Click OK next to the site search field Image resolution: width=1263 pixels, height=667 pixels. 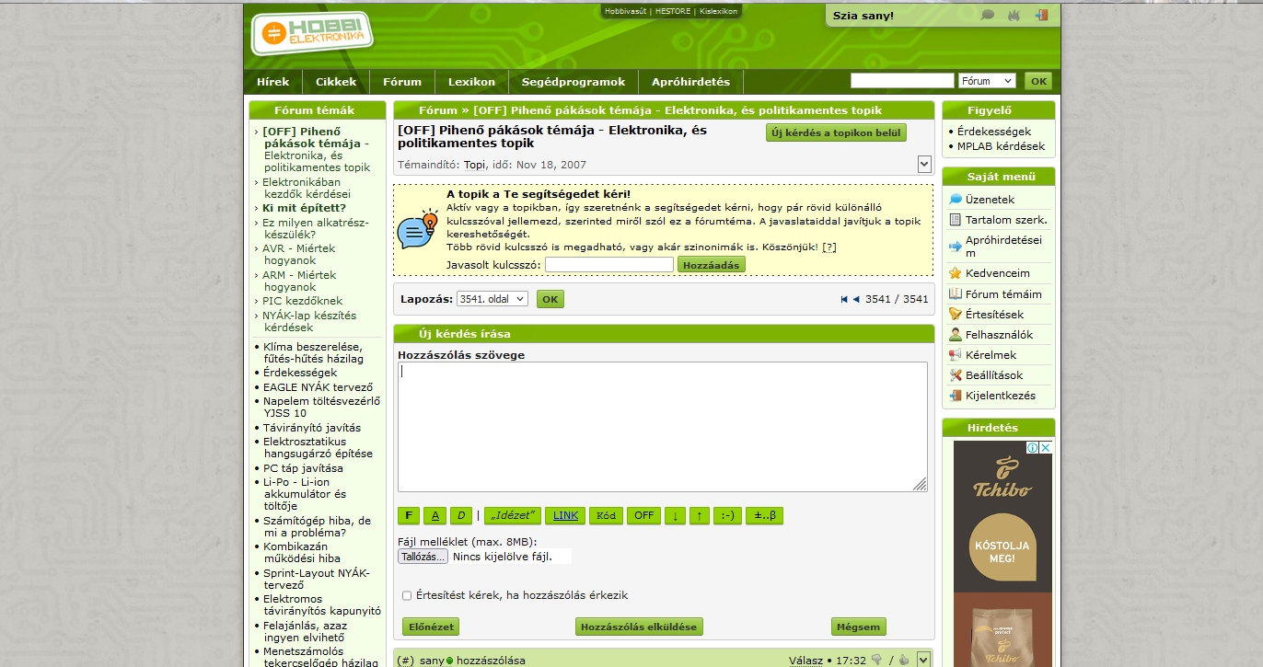[1038, 81]
